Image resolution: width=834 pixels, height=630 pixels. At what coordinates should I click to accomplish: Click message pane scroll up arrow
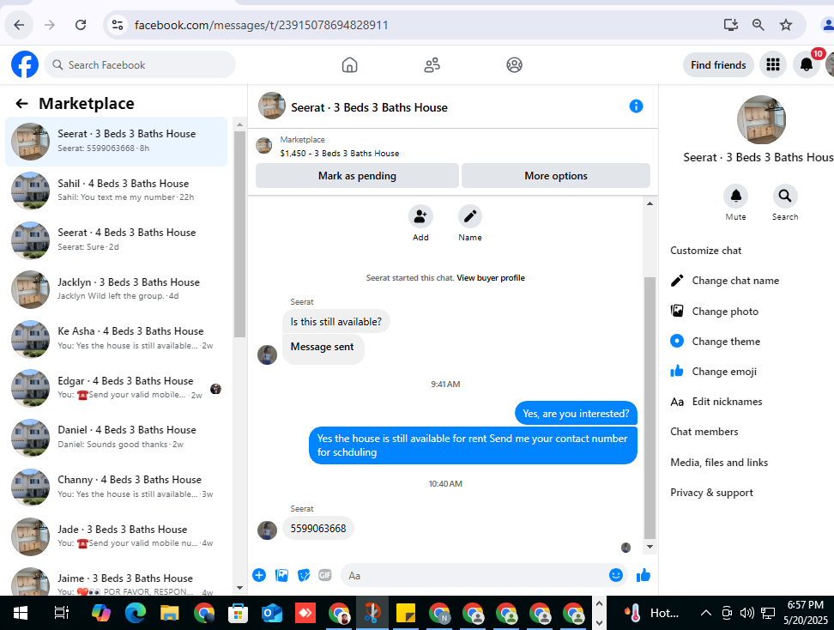click(x=650, y=203)
